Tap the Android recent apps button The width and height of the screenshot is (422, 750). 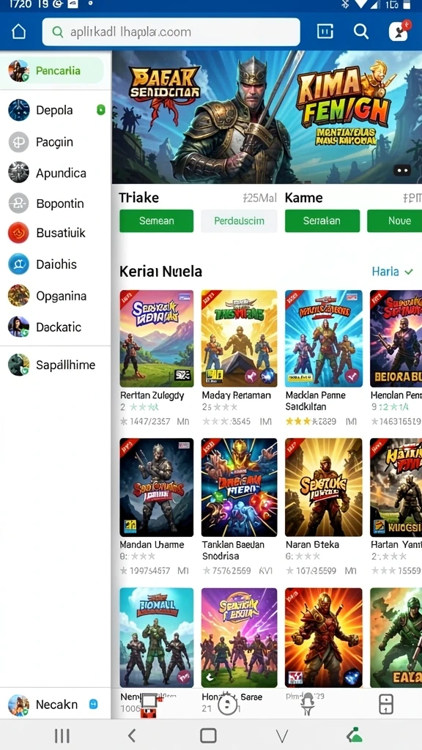pos(62,735)
